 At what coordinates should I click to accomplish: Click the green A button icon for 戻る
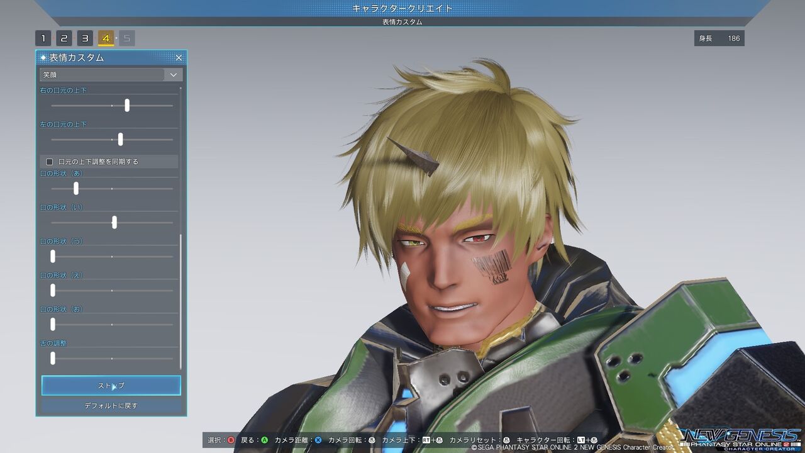point(265,440)
